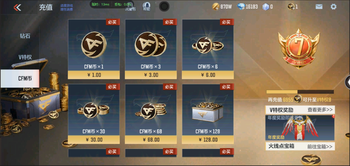This screenshot has height=166, width=350.
Task: Click the V特权 level 7 badge
Action: [299, 48]
